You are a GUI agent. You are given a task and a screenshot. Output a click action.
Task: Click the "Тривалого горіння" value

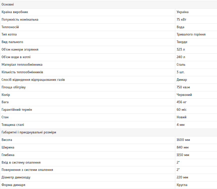point(191,34)
